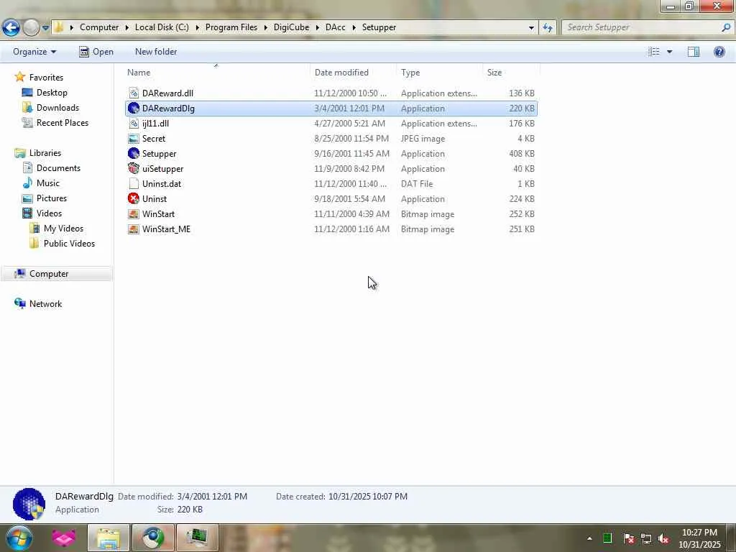Click the Action Center flag tray icon
This screenshot has height=552, width=736.
(x=629, y=538)
